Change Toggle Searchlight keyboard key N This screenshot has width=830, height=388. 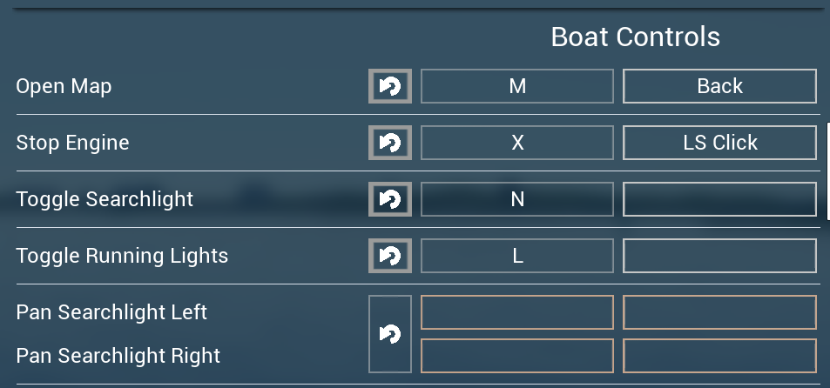tap(517, 199)
